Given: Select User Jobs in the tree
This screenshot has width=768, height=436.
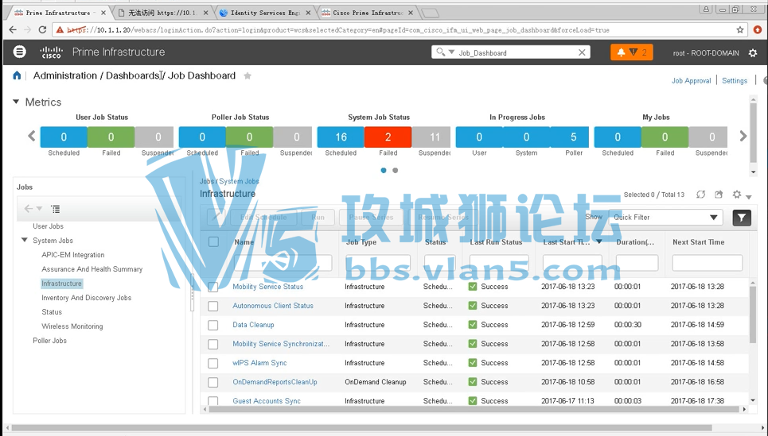Looking at the screenshot, I should [48, 226].
